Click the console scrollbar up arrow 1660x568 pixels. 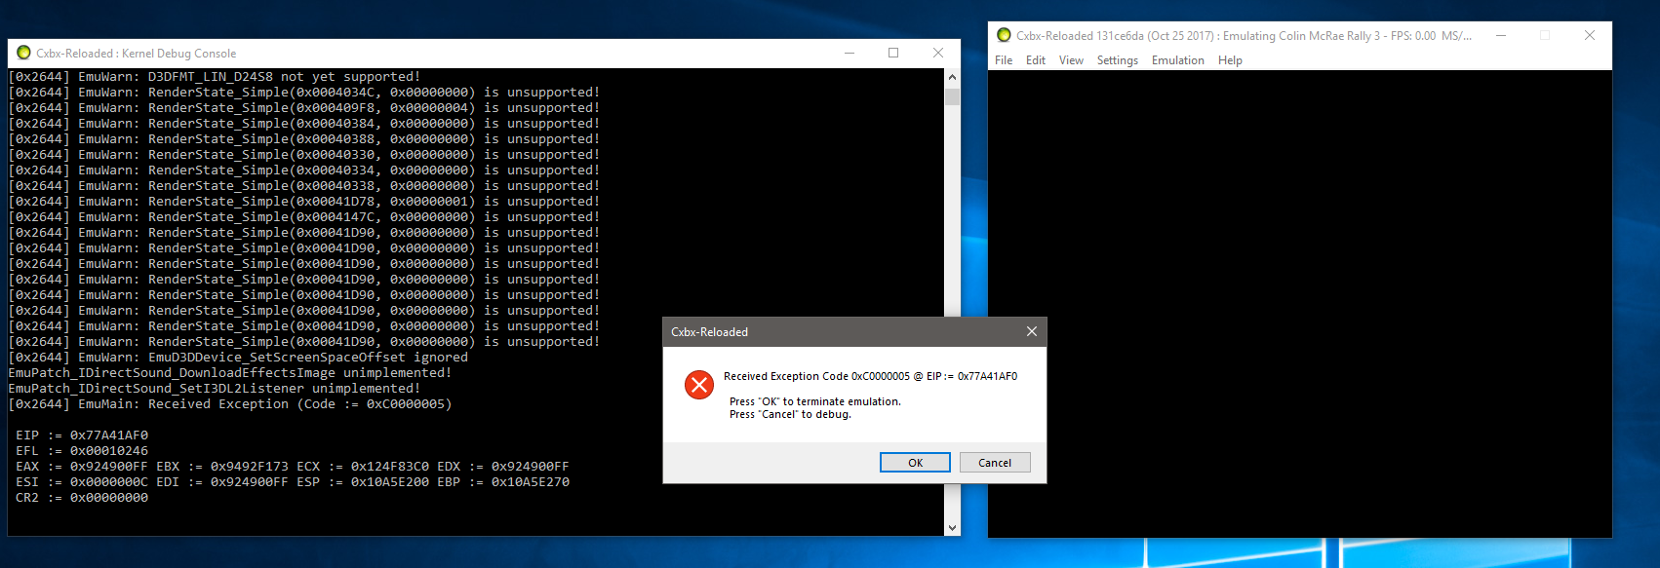click(952, 77)
